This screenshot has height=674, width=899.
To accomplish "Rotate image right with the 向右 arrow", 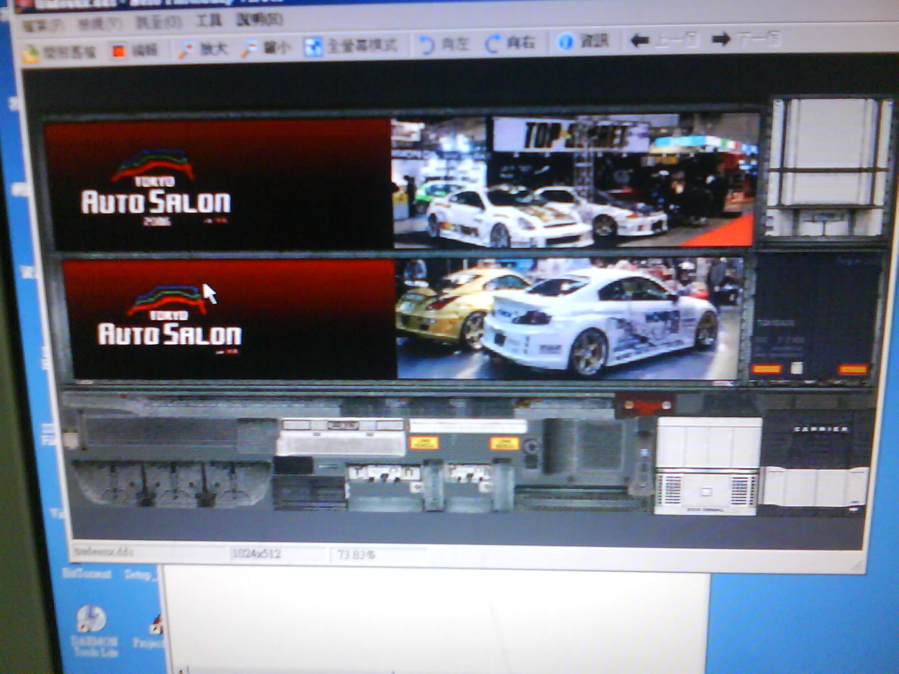I will pos(493,43).
